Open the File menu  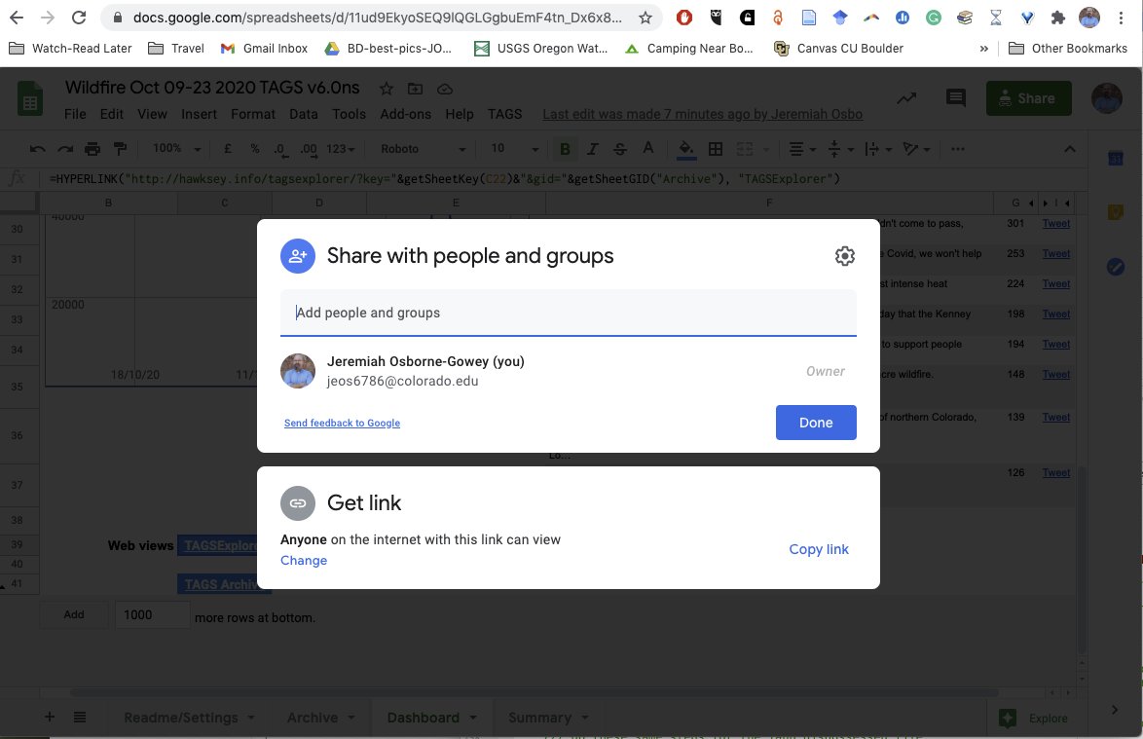coord(75,115)
